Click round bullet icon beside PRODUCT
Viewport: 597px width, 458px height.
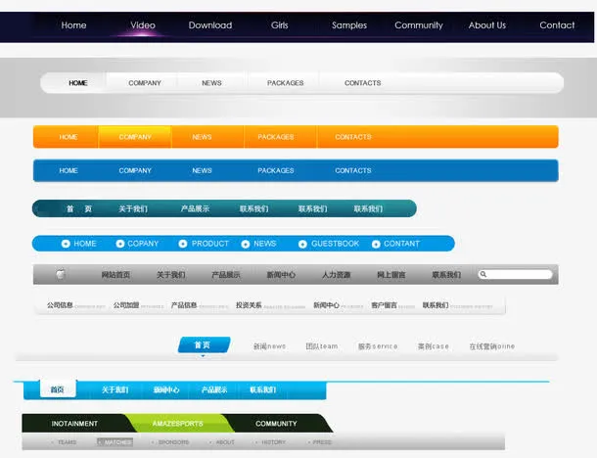click(183, 244)
